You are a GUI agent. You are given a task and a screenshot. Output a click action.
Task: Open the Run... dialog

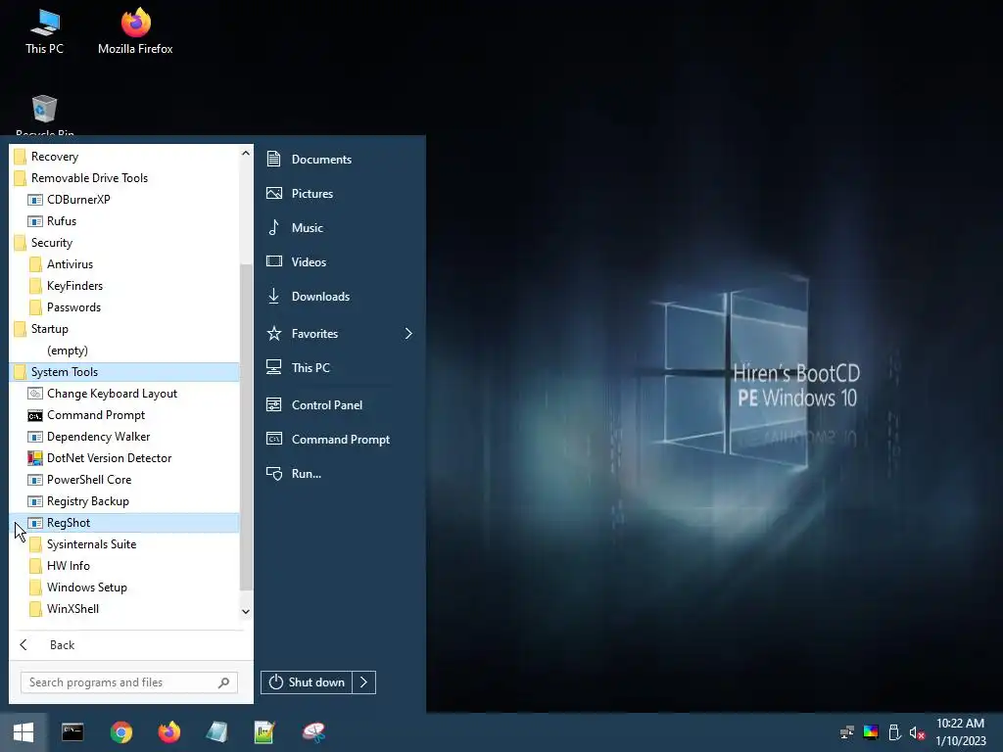(340, 473)
